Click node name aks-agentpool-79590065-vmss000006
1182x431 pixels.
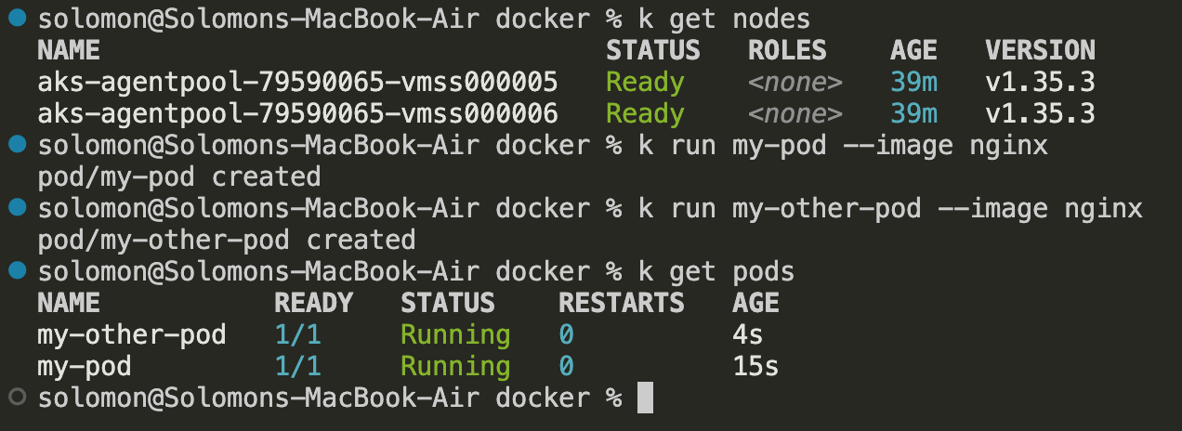[x=297, y=114]
